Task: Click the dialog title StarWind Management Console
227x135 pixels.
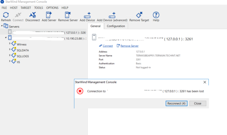Action: click(96, 82)
